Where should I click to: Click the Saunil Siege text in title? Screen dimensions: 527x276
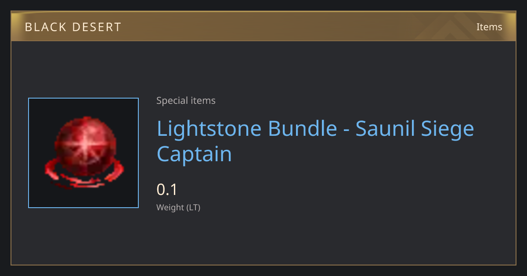point(415,129)
